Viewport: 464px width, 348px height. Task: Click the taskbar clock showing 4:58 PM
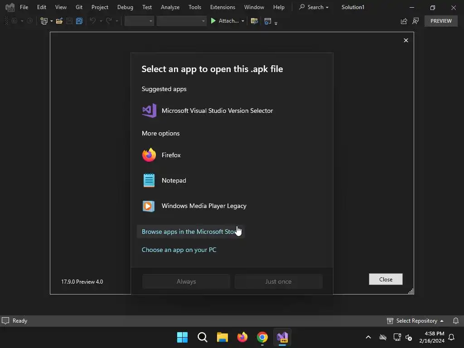pyautogui.click(x=432, y=337)
